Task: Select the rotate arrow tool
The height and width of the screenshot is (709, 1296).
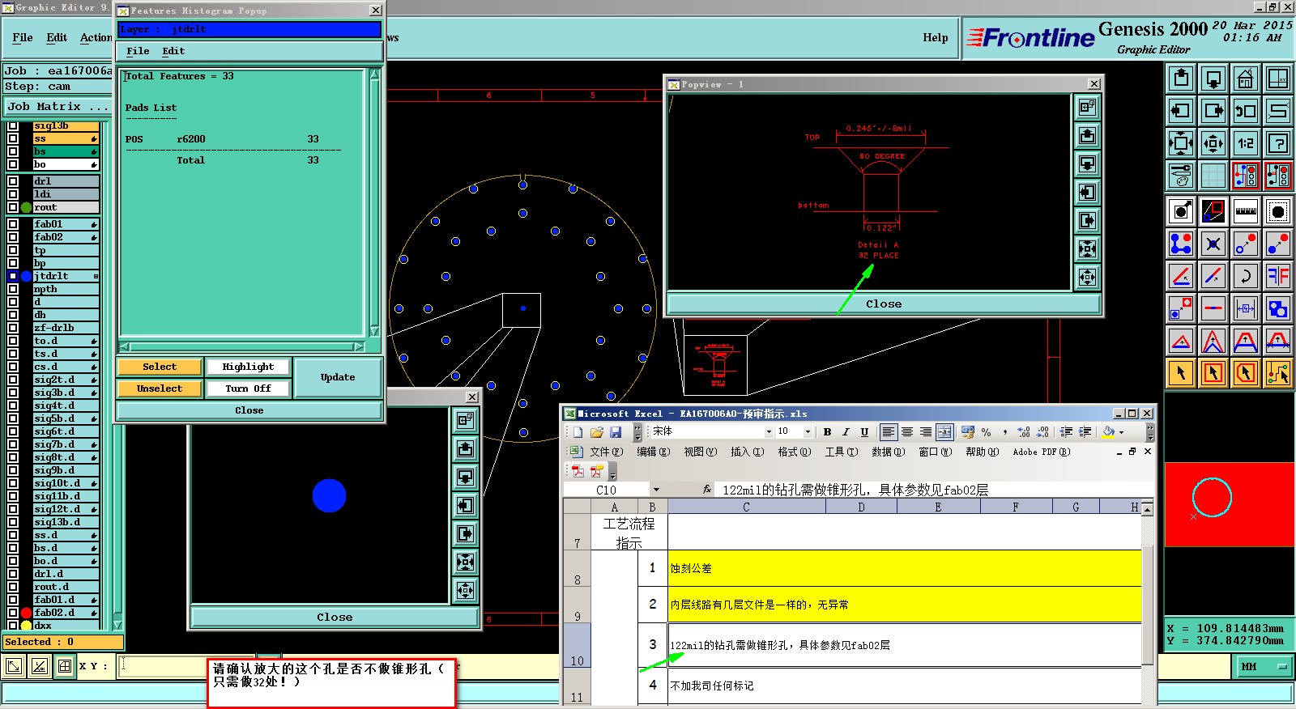Action: 1245,276
